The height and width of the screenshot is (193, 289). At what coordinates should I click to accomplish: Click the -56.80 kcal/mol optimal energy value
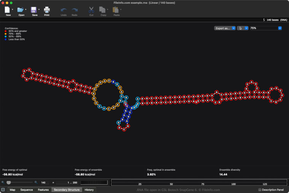[13, 174]
